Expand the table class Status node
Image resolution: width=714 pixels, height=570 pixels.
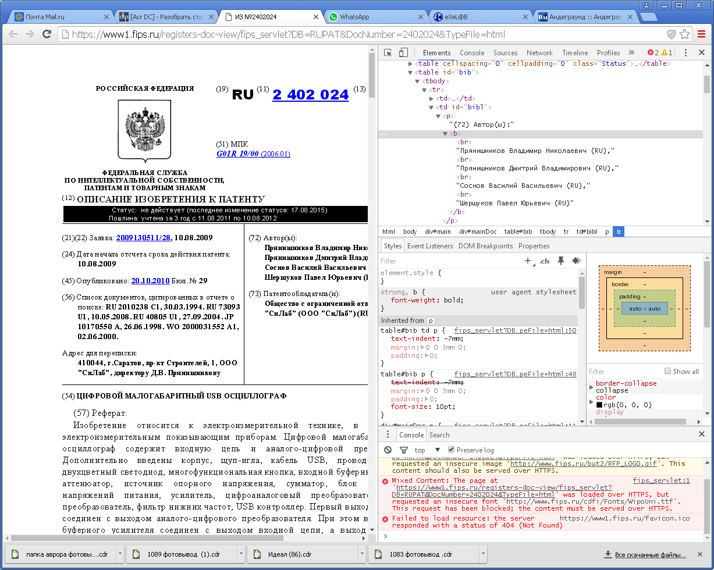tap(411, 63)
